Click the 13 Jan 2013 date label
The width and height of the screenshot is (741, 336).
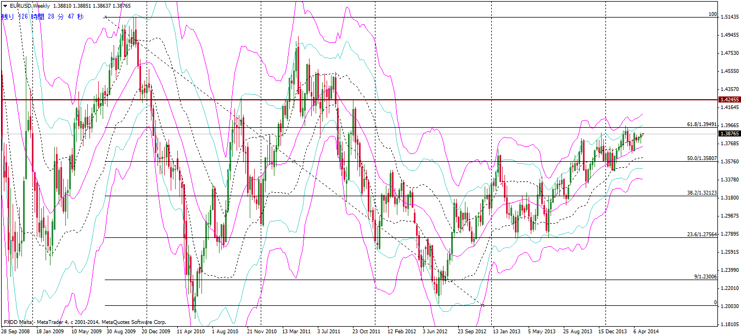(507, 332)
